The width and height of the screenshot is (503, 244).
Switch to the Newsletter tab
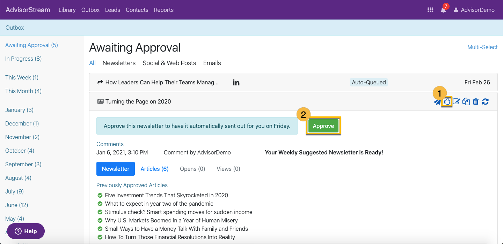[x=116, y=169]
